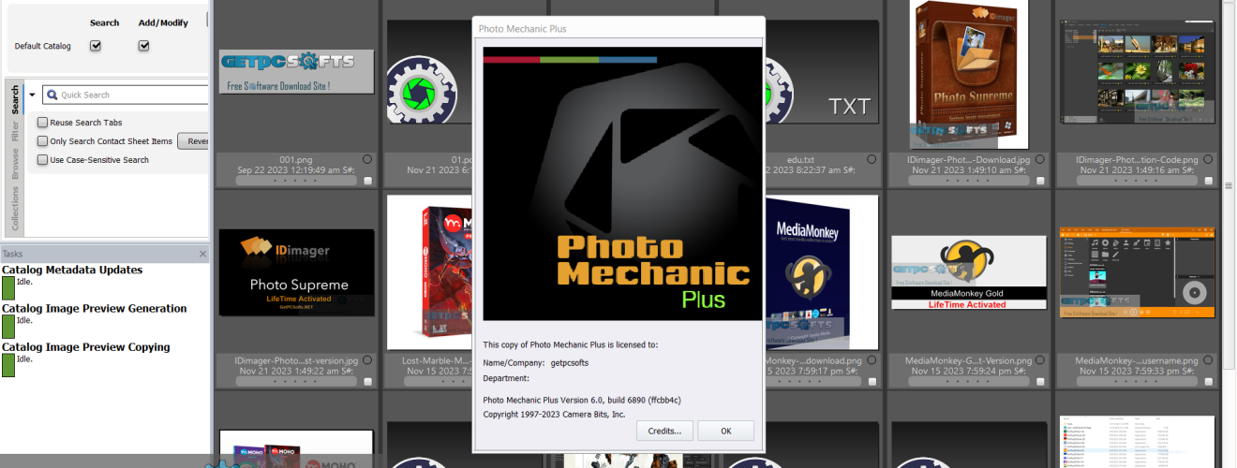Select the Lost Marble Moho thumbnail
Viewport: 1237px width, 468px height.
click(x=429, y=272)
